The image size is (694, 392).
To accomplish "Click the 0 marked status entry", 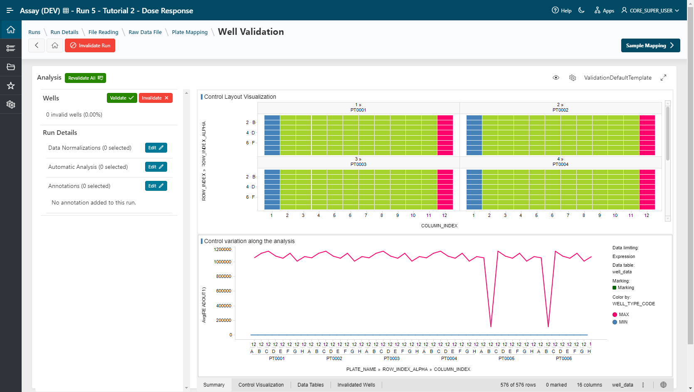I will click(x=556, y=385).
